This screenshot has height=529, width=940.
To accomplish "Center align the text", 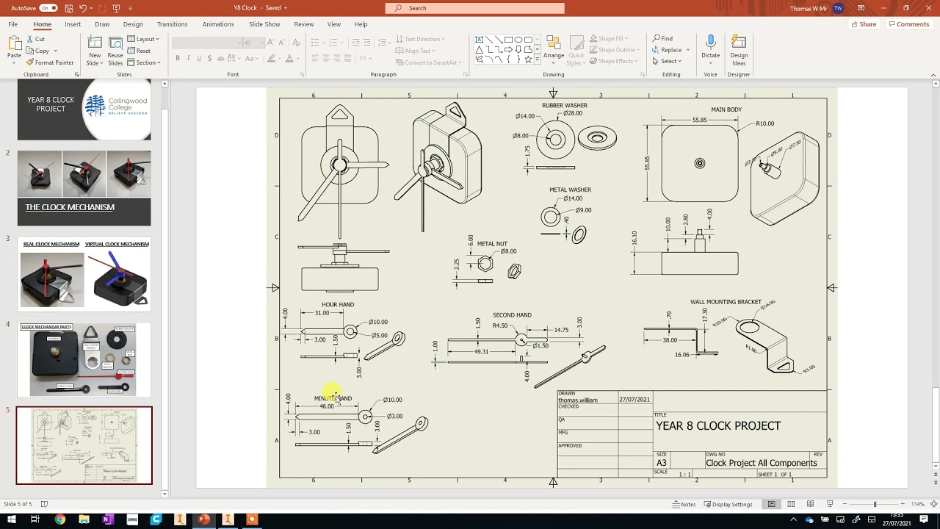I will [325, 58].
